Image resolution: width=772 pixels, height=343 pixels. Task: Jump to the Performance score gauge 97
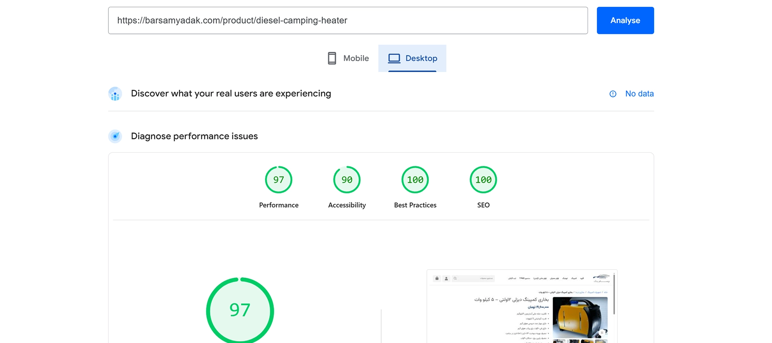[x=279, y=180]
